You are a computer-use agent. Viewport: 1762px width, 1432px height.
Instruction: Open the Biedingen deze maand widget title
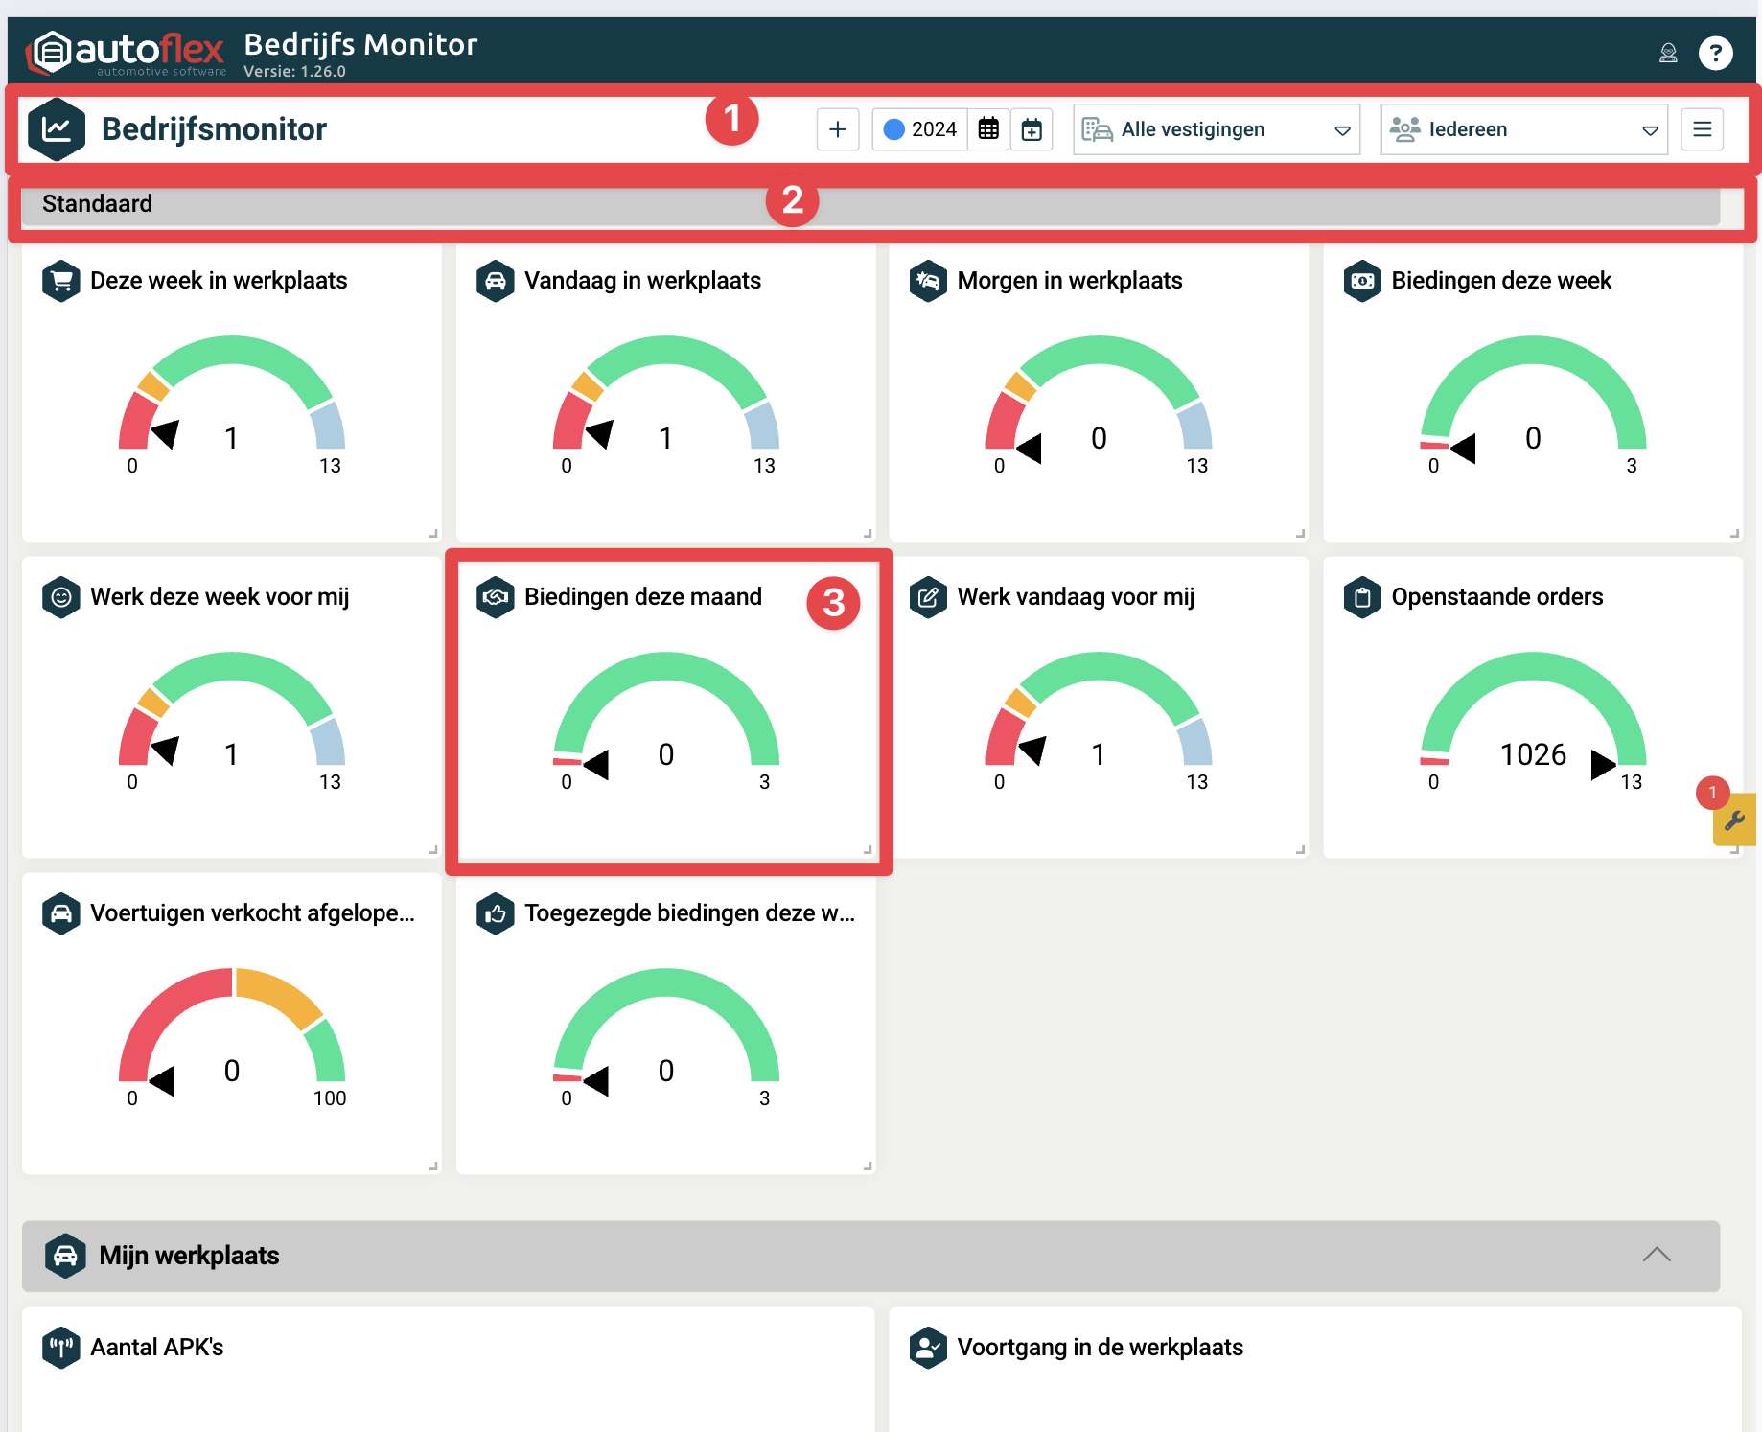[x=642, y=597]
